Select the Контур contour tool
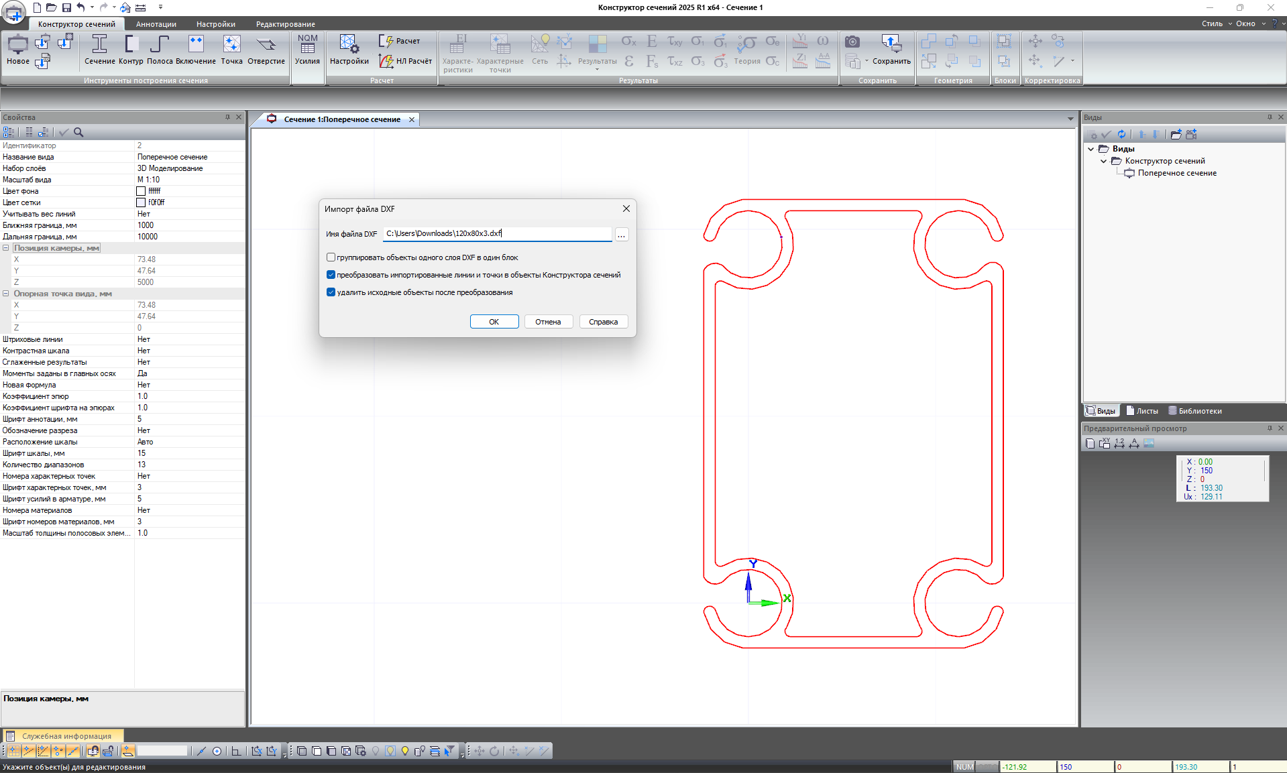This screenshot has height=773, width=1287. click(131, 50)
